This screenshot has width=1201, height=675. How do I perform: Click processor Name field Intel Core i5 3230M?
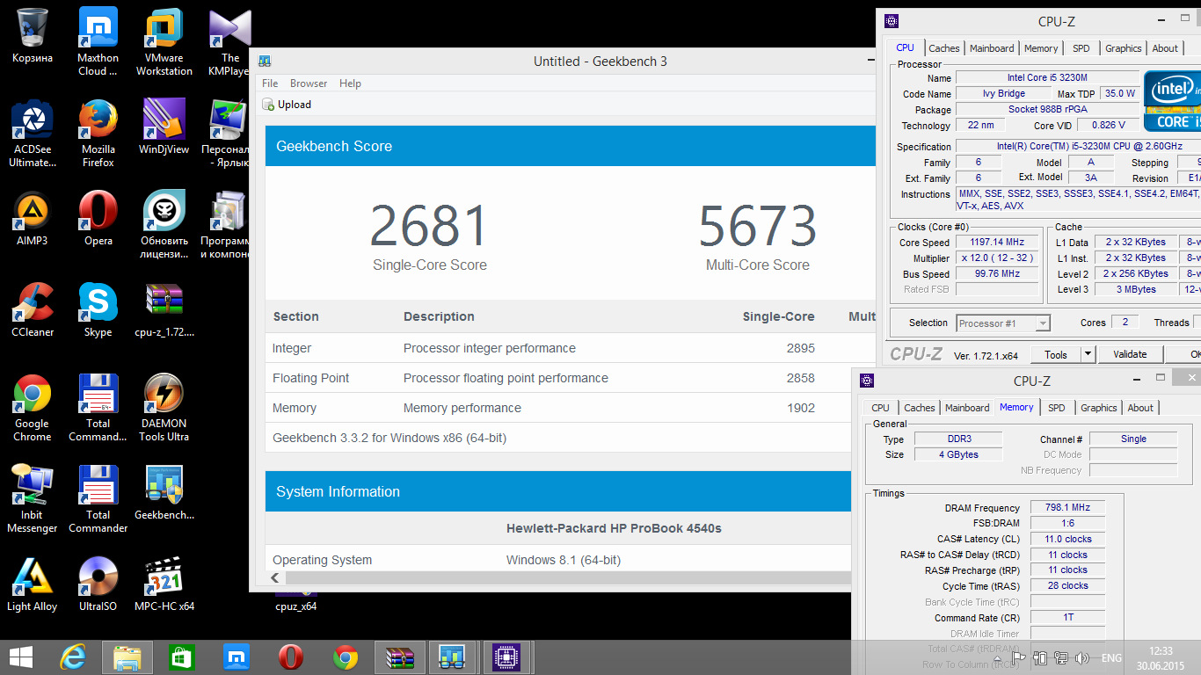point(1046,77)
